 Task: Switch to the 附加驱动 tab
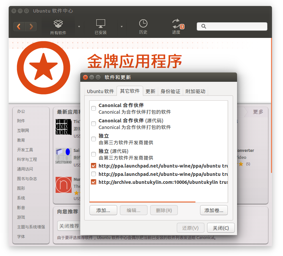[x=195, y=91]
